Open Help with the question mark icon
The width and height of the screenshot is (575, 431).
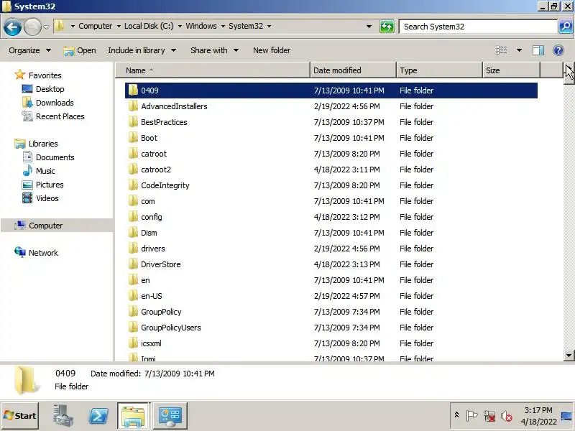pos(558,50)
